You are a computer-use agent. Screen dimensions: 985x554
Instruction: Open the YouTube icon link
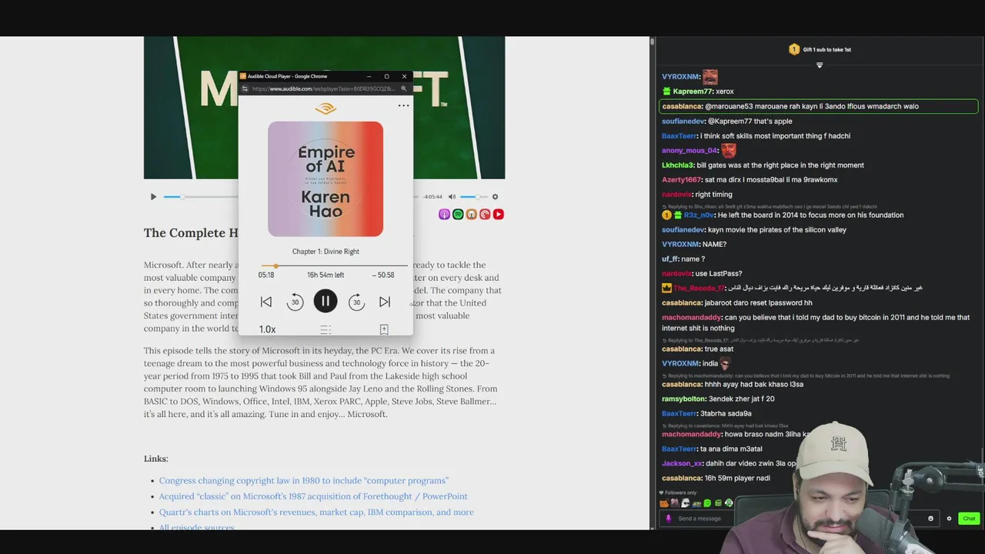pyautogui.click(x=499, y=214)
